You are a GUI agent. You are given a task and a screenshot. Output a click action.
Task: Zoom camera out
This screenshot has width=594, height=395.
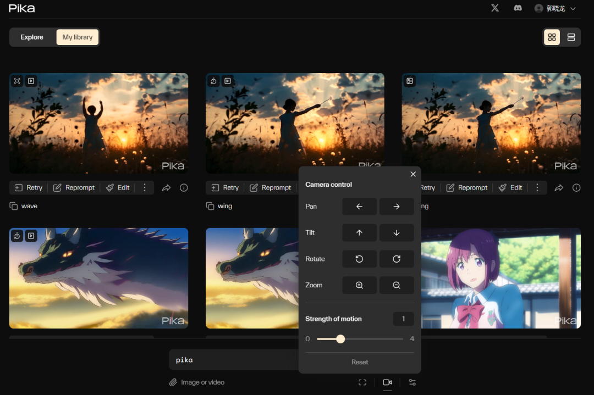[x=397, y=285]
